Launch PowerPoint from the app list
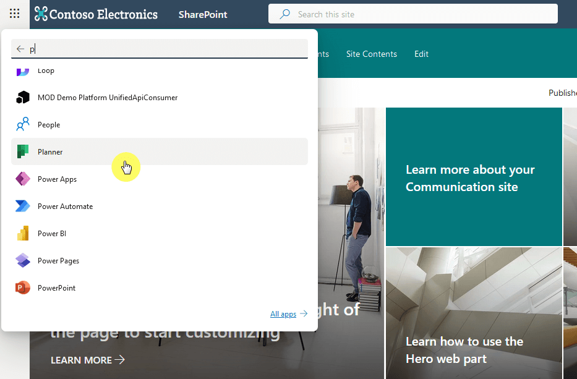Screen dimensions: 577x379 [160, 287]
